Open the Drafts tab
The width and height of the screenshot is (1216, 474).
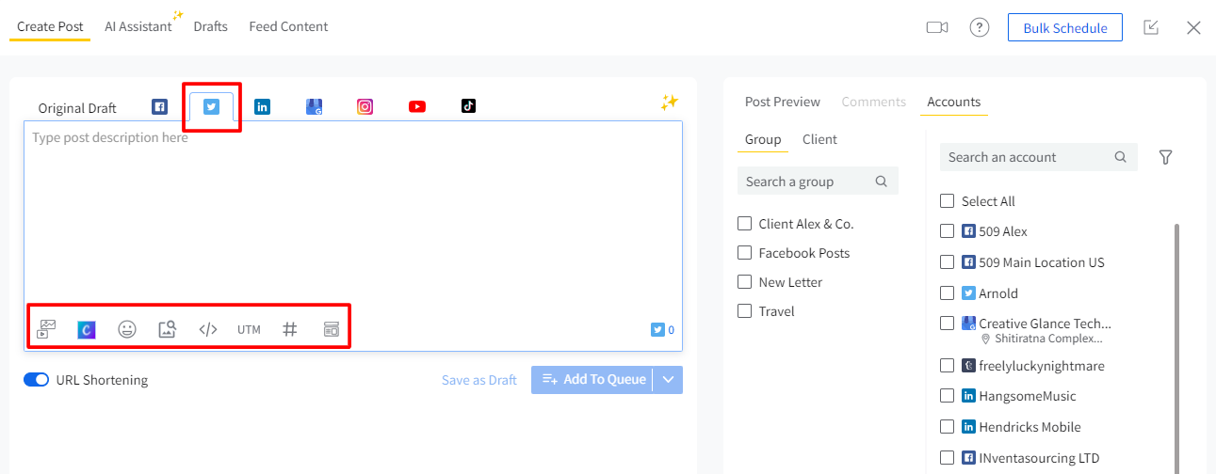pyautogui.click(x=210, y=26)
